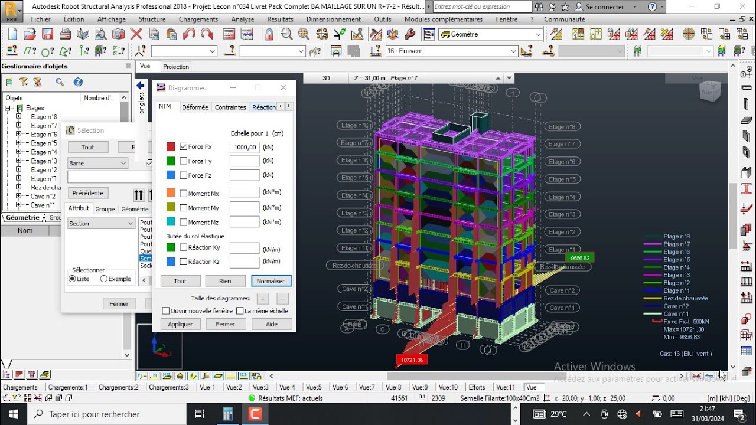Click the Redo arrow icon
This screenshot has height=425, width=756.
click(x=207, y=34)
